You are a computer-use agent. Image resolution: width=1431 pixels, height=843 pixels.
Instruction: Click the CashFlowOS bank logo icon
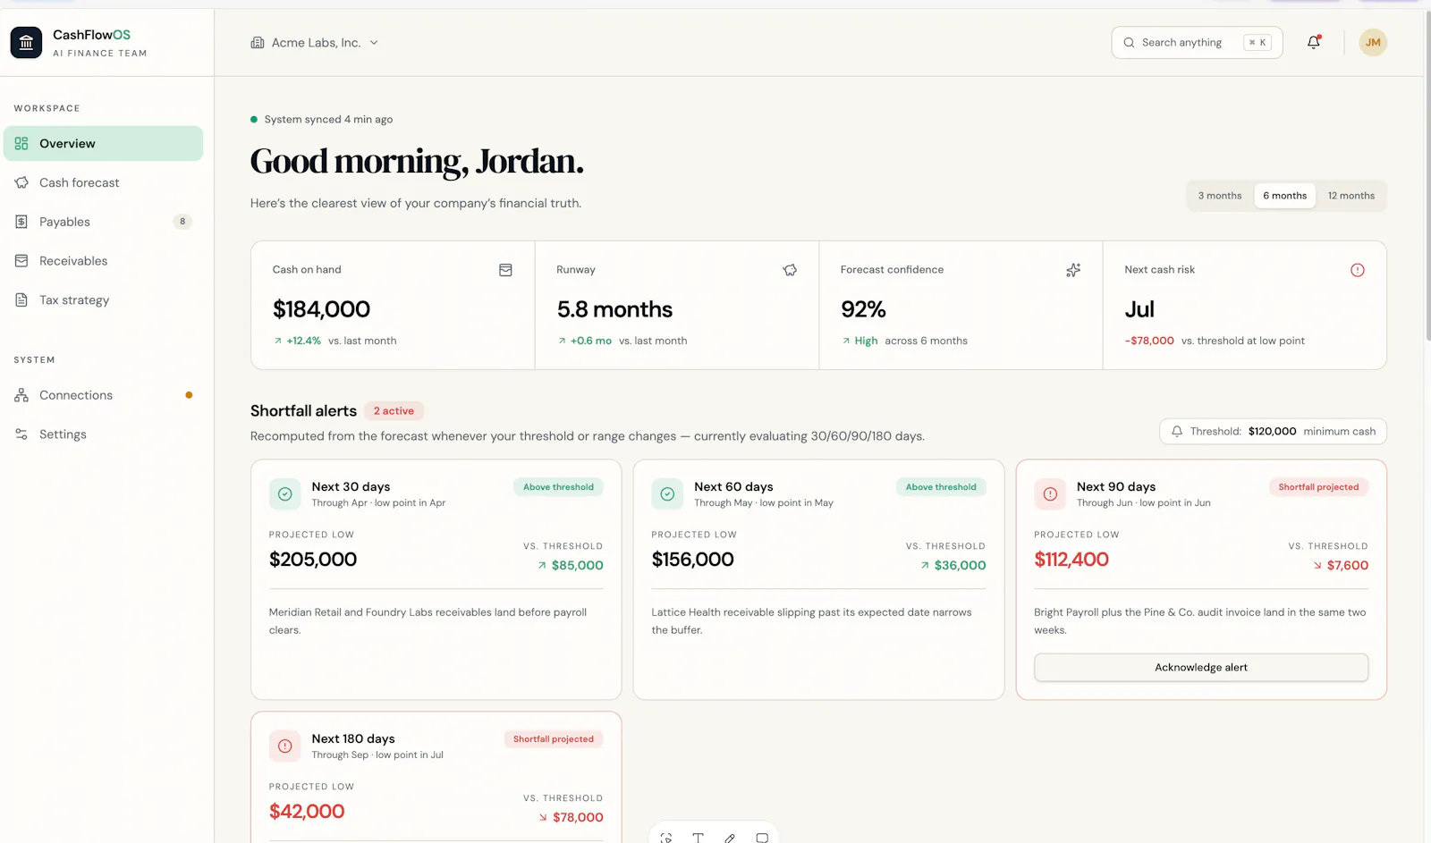pos(26,42)
